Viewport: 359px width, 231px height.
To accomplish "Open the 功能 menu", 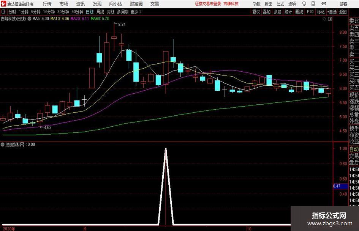I will point(257,4).
